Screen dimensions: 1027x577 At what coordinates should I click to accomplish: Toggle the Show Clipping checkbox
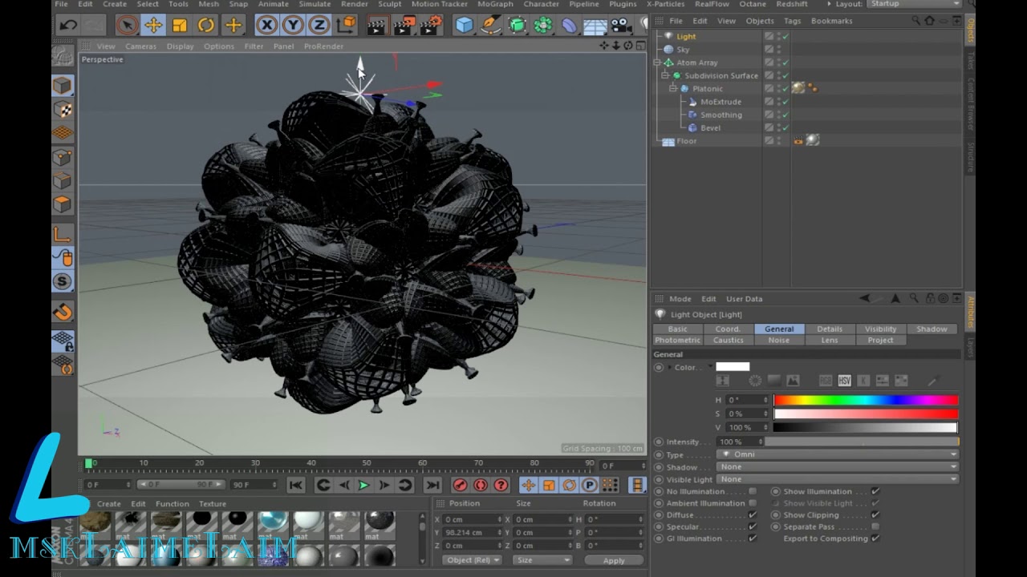(875, 515)
